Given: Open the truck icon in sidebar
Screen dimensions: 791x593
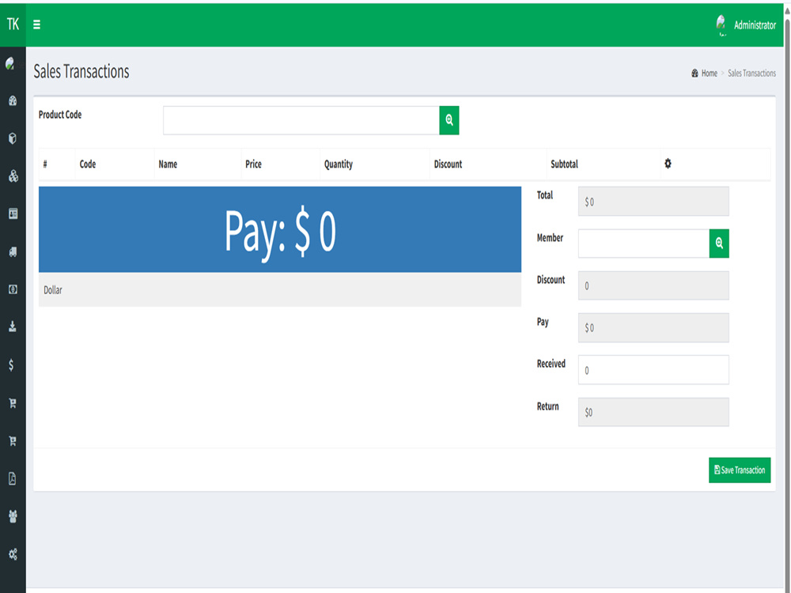Looking at the screenshot, I should pyautogui.click(x=13, y=251).
